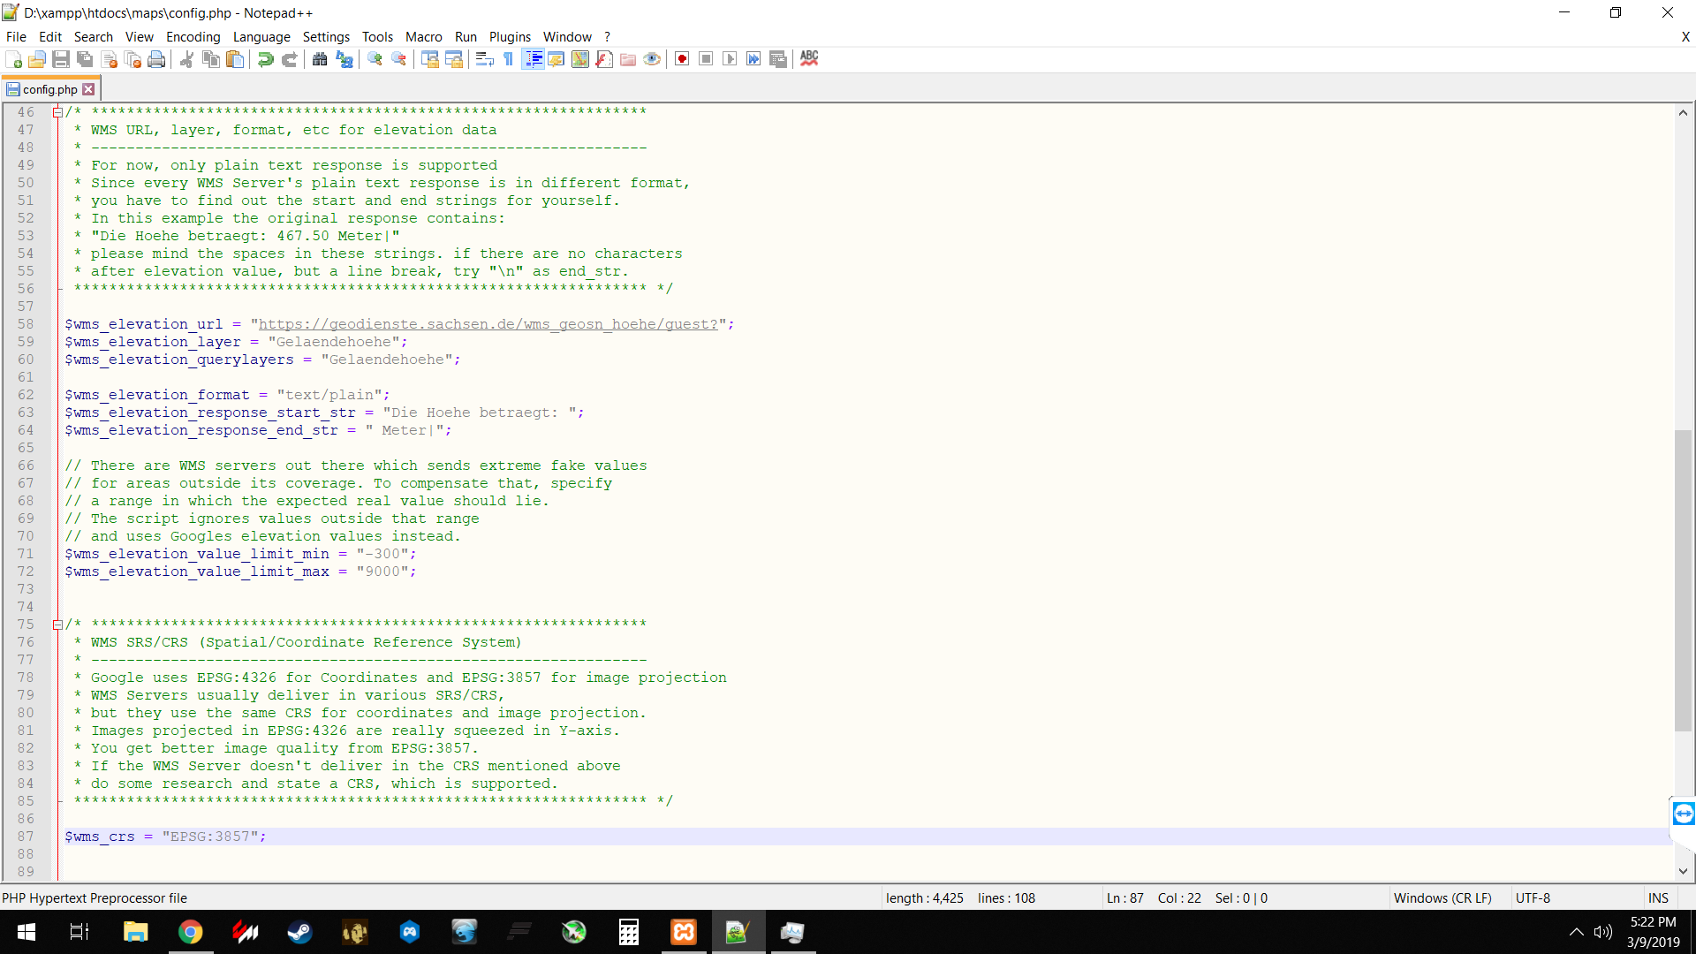Screen dimensions: 1696x954
Task: Stop macro recording
Action: 706,59
